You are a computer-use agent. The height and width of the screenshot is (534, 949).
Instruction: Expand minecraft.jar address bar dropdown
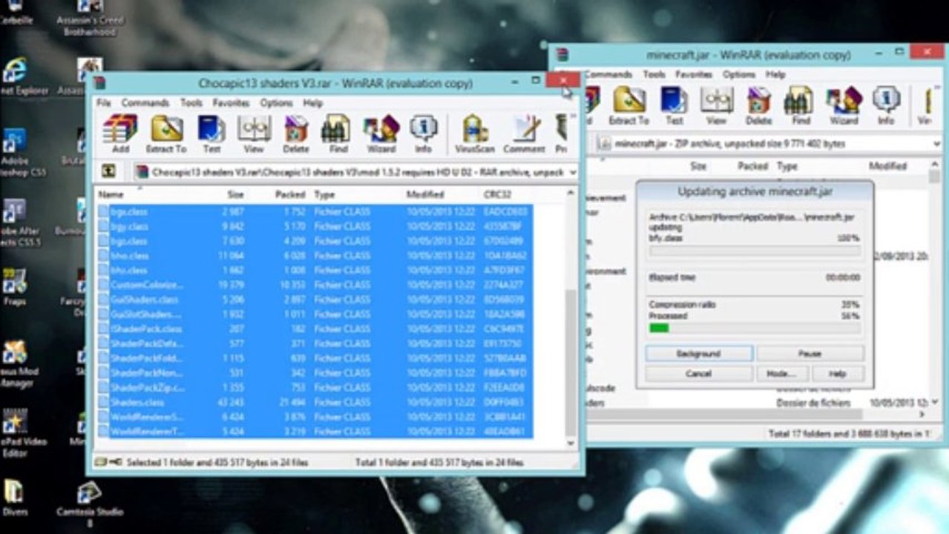936,143
